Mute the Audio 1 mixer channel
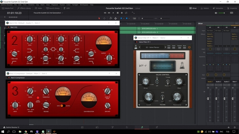Screen dimensions: 239x134 [213, 85]
